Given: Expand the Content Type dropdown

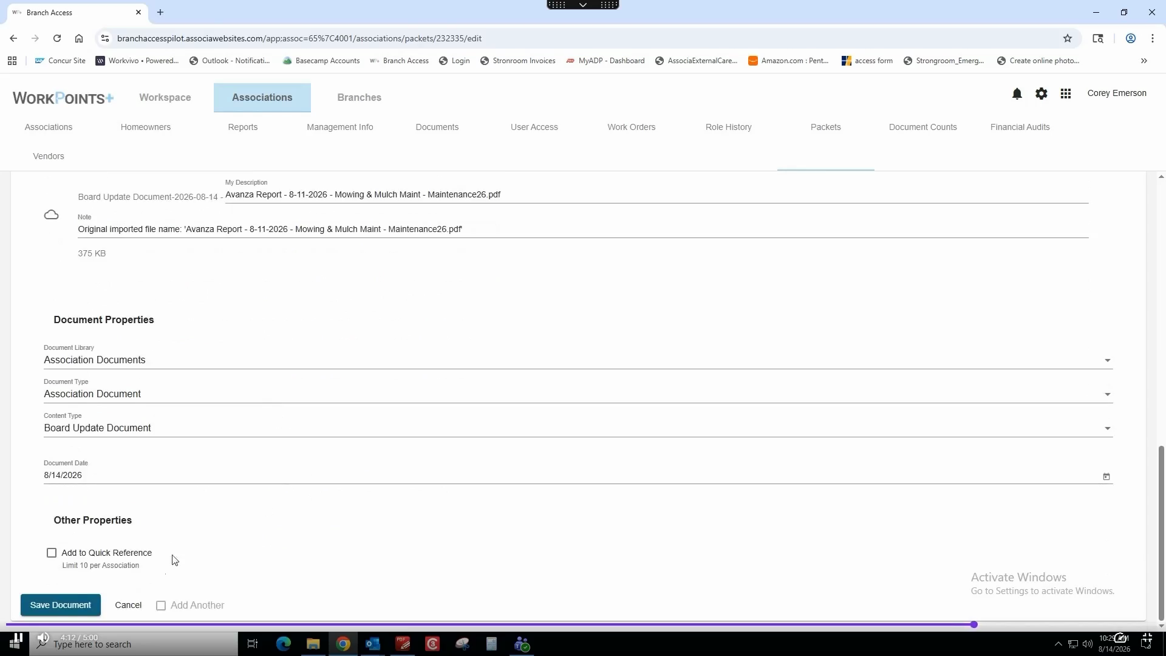Looking at the screenshot, I should pyautogui.click(x=578, y=428).
